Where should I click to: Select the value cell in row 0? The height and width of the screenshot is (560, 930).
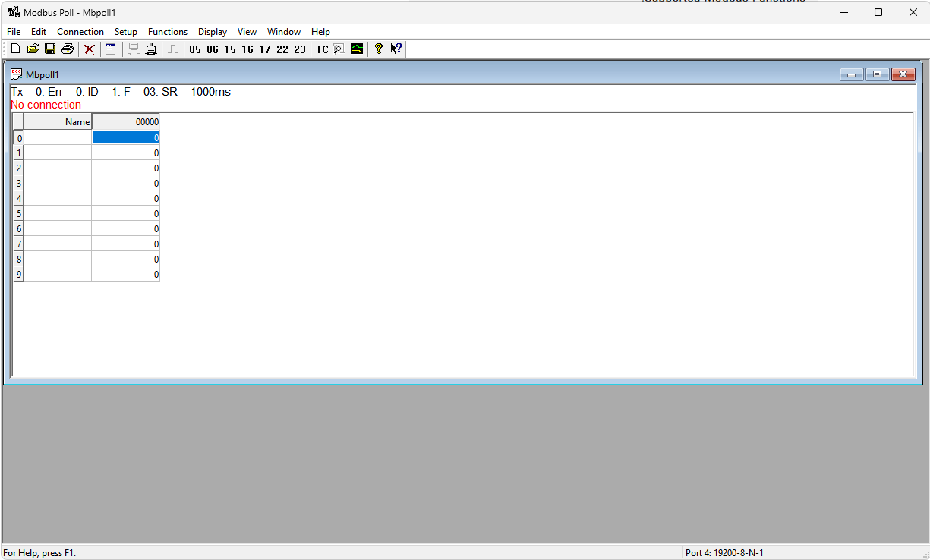126,137
